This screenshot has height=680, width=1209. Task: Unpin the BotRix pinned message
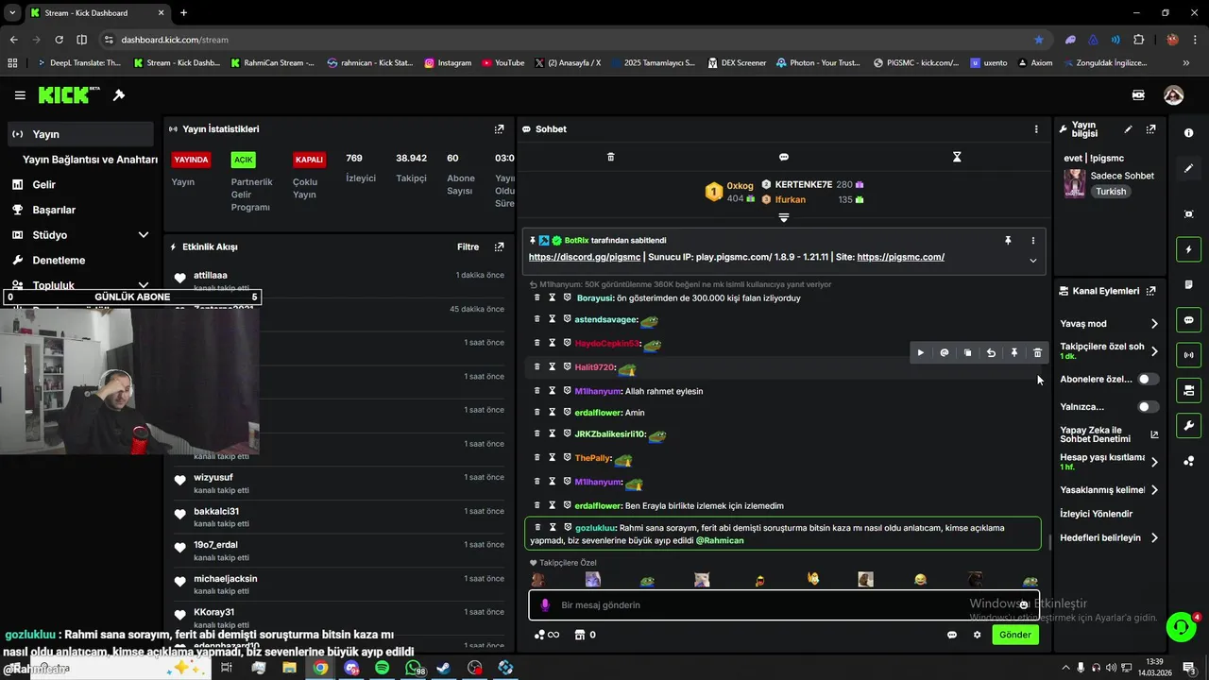pyautogui.click(x=1008, y=241)
